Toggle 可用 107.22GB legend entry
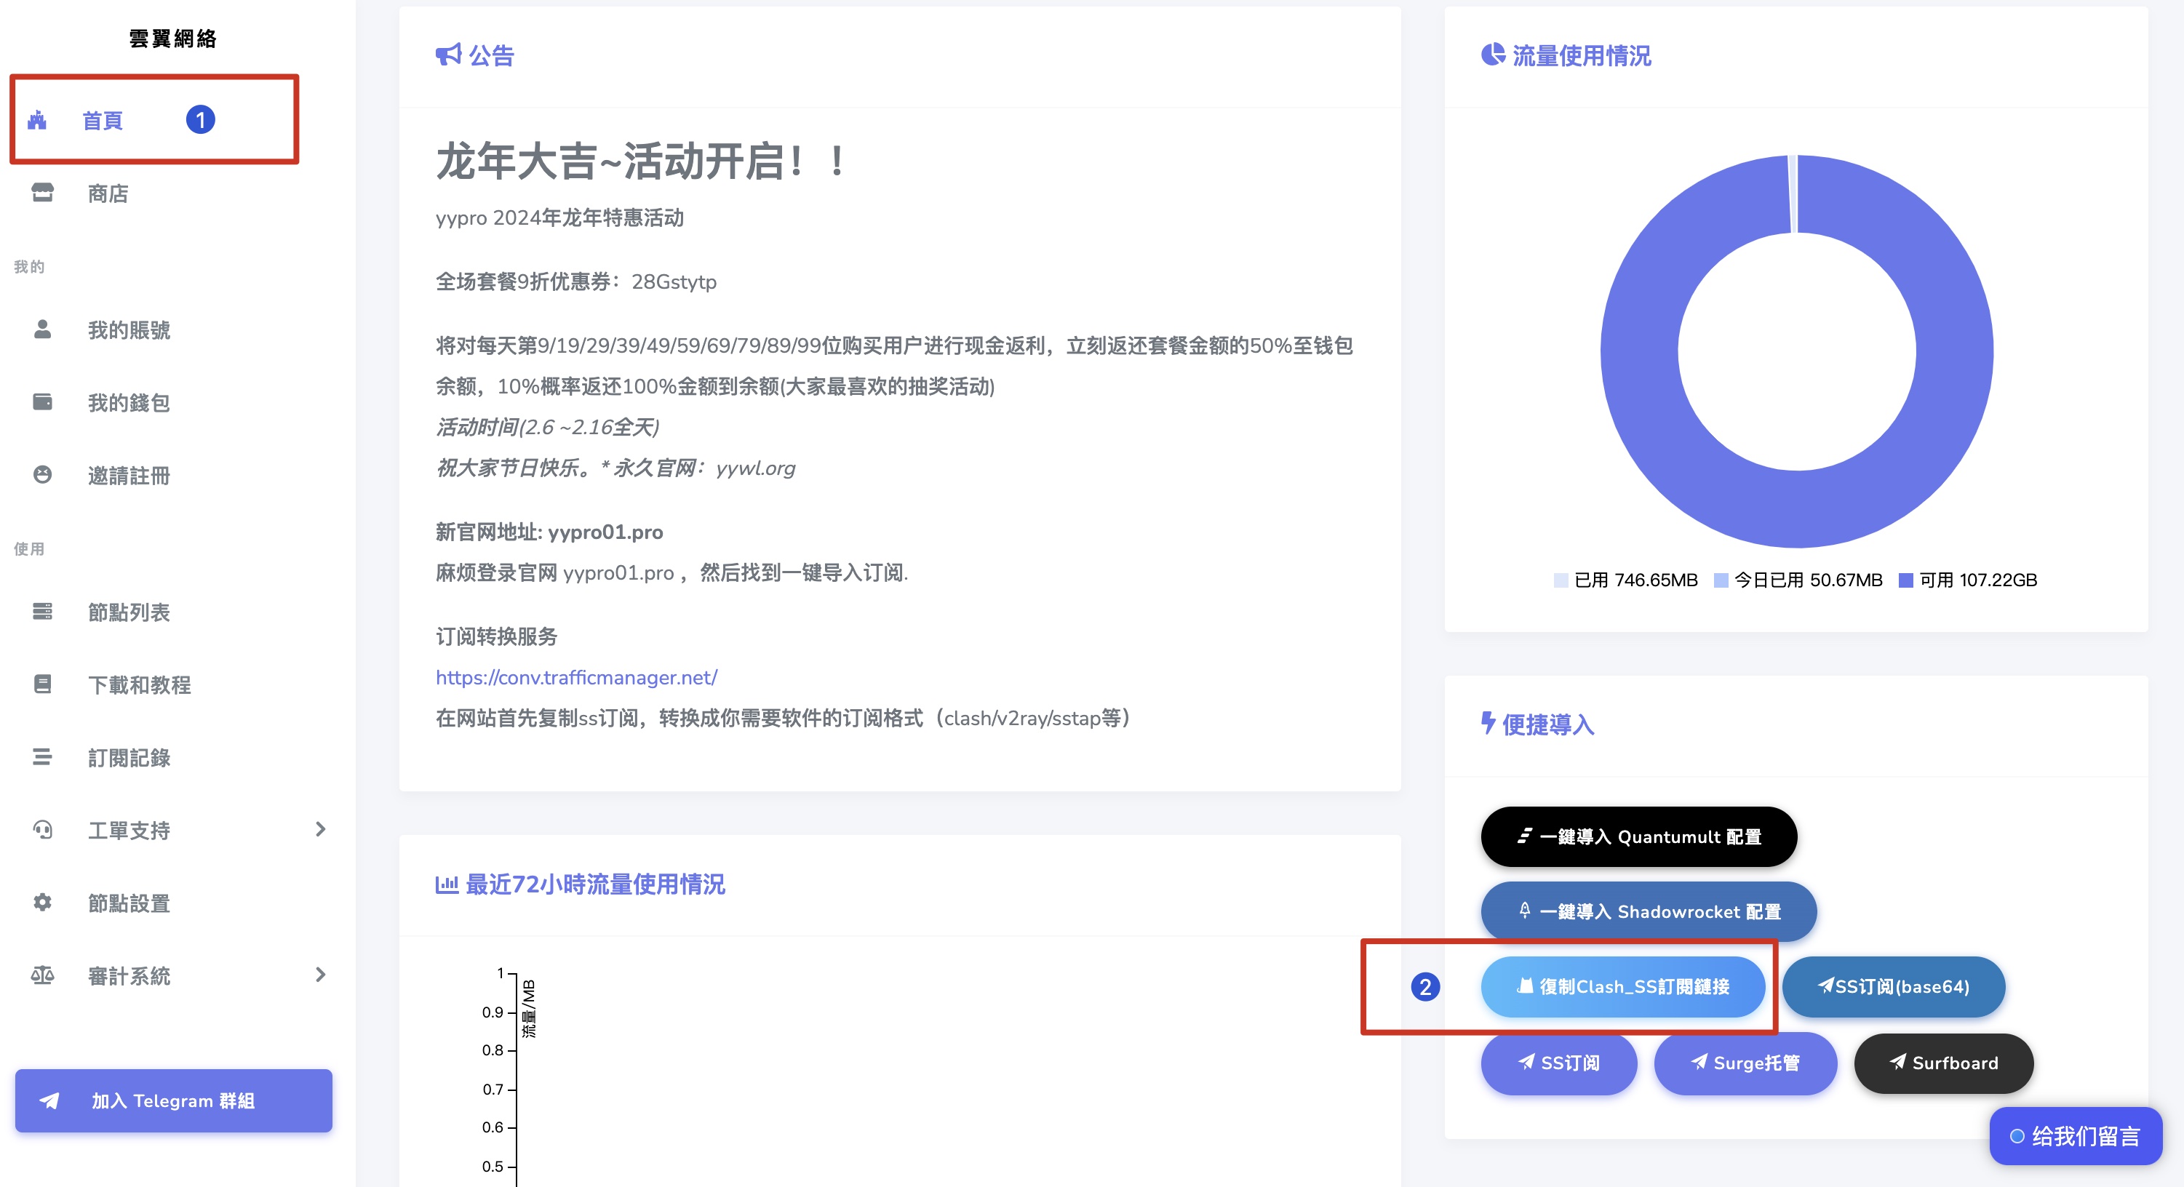 click(1967, 580)
